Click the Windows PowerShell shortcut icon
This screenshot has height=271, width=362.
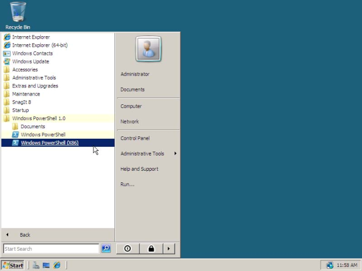(15, 135)
